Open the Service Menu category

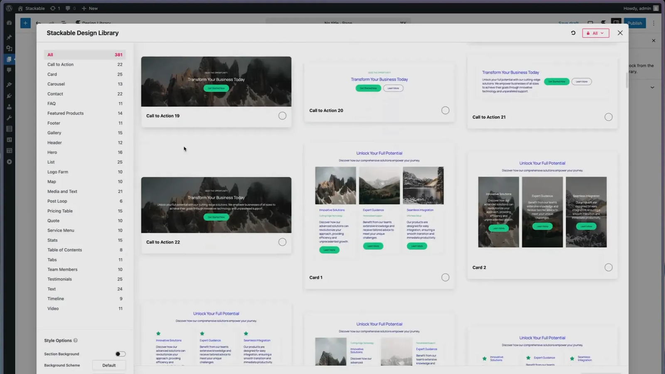pos(85,230)
